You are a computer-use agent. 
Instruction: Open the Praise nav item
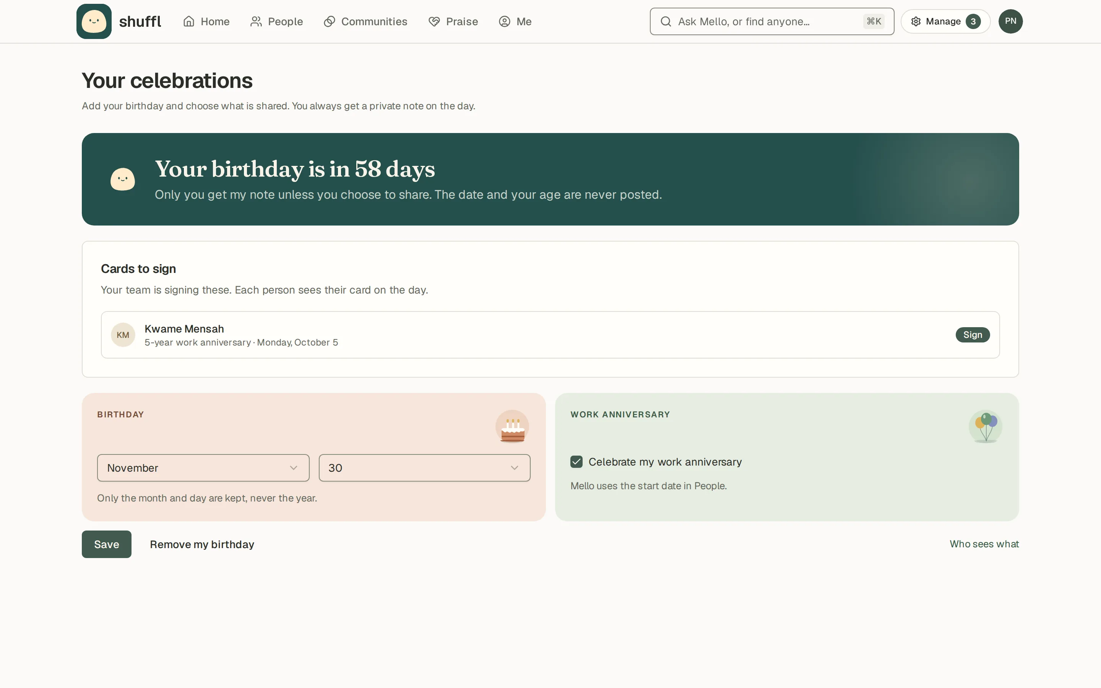tap(454, 21)
